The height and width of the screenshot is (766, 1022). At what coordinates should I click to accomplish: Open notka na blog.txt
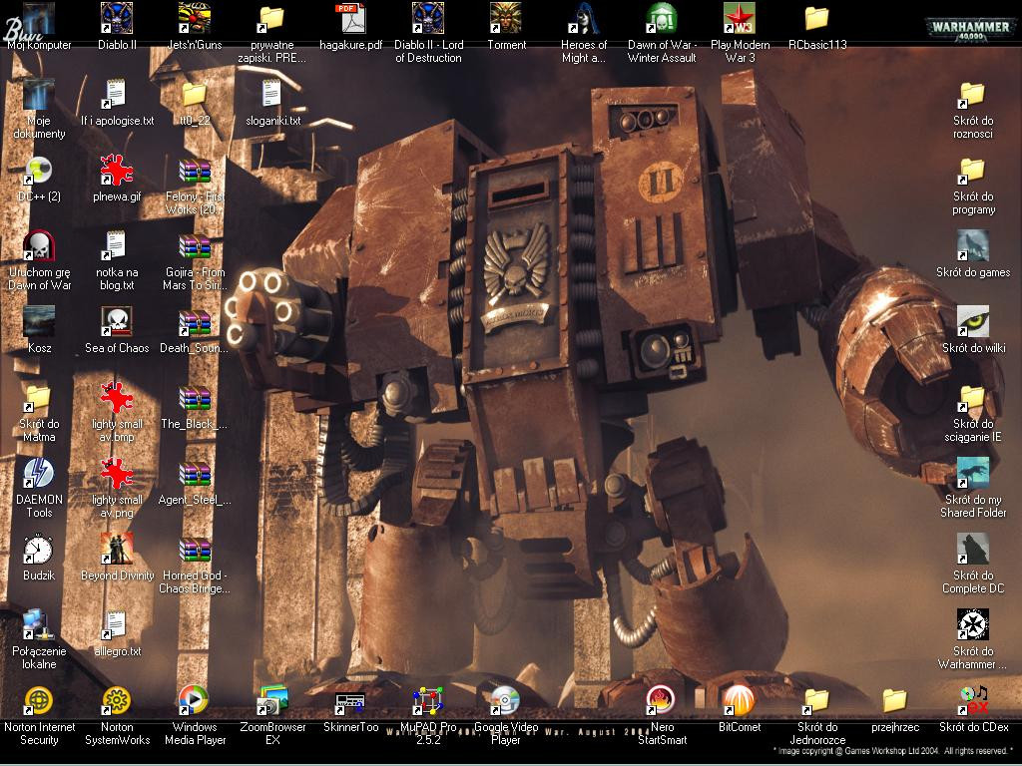[x=117, y=246]
